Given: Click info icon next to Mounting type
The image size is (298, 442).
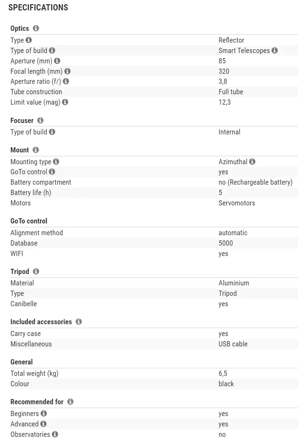Looking at the screenshot, I should coord(56,162).
